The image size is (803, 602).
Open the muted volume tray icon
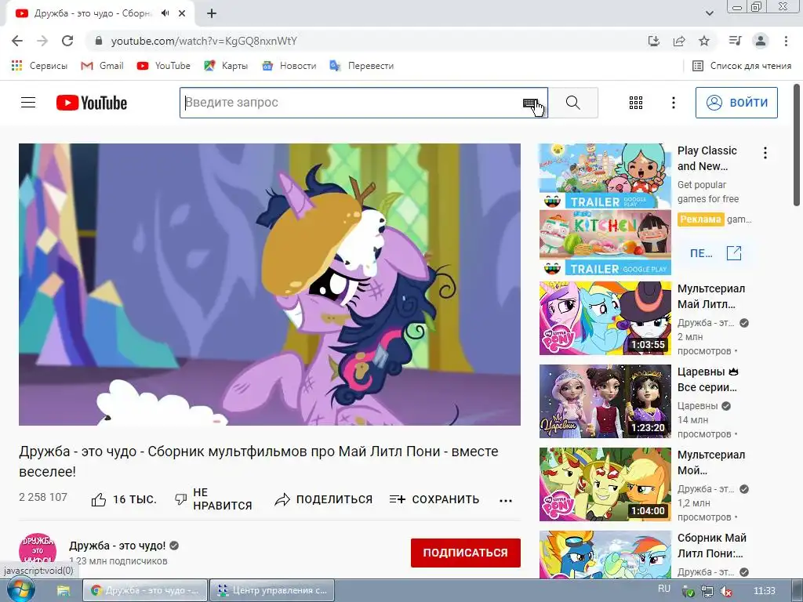[725, 591]
